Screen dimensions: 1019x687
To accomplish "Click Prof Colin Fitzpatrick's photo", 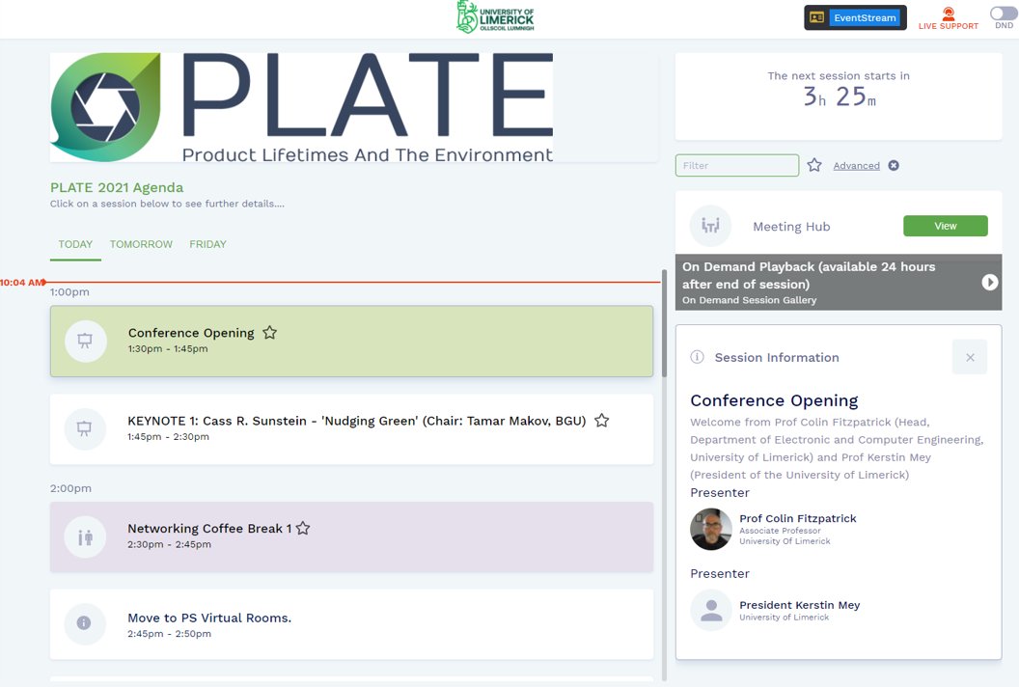I will tap(711, 529).
